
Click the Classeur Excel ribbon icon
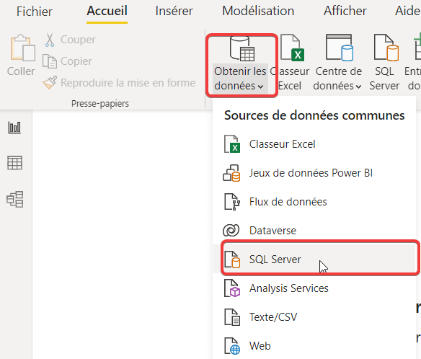293,48
